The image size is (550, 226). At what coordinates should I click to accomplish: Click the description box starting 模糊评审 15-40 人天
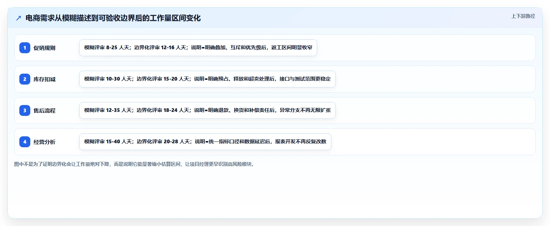tap(205, 142)
